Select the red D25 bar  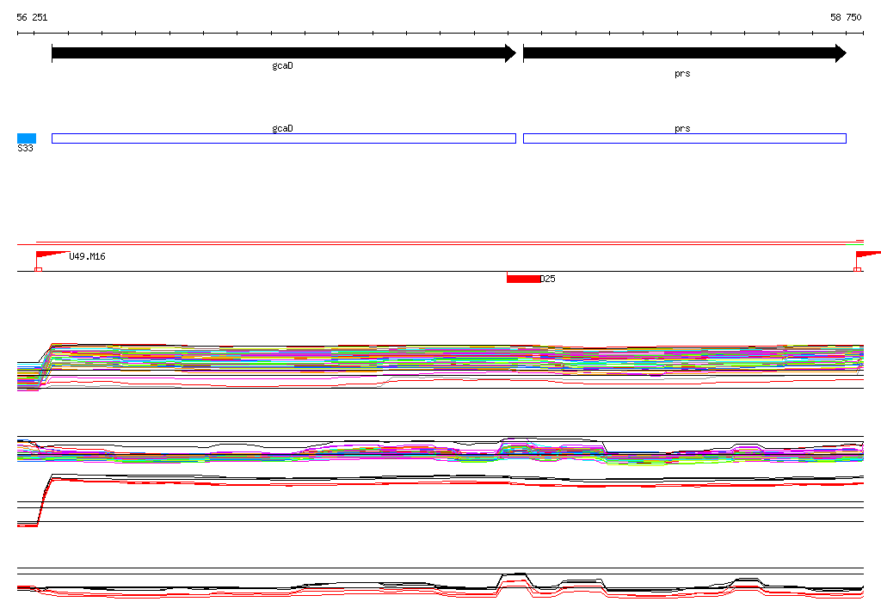523,278
